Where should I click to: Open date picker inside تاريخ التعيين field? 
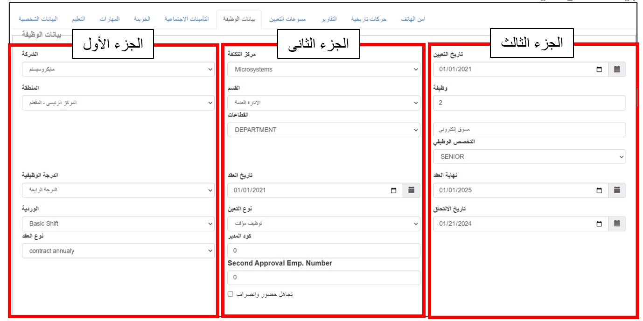(599, 70)
